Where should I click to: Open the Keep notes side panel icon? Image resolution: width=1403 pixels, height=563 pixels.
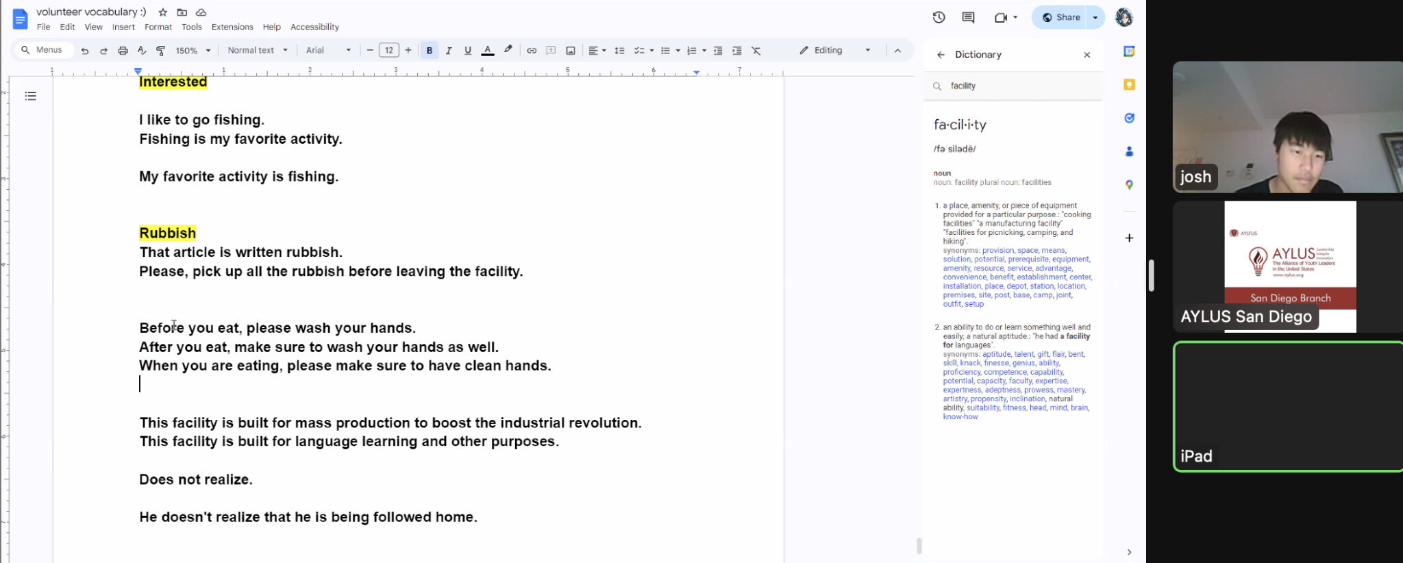click(1129, 84)
